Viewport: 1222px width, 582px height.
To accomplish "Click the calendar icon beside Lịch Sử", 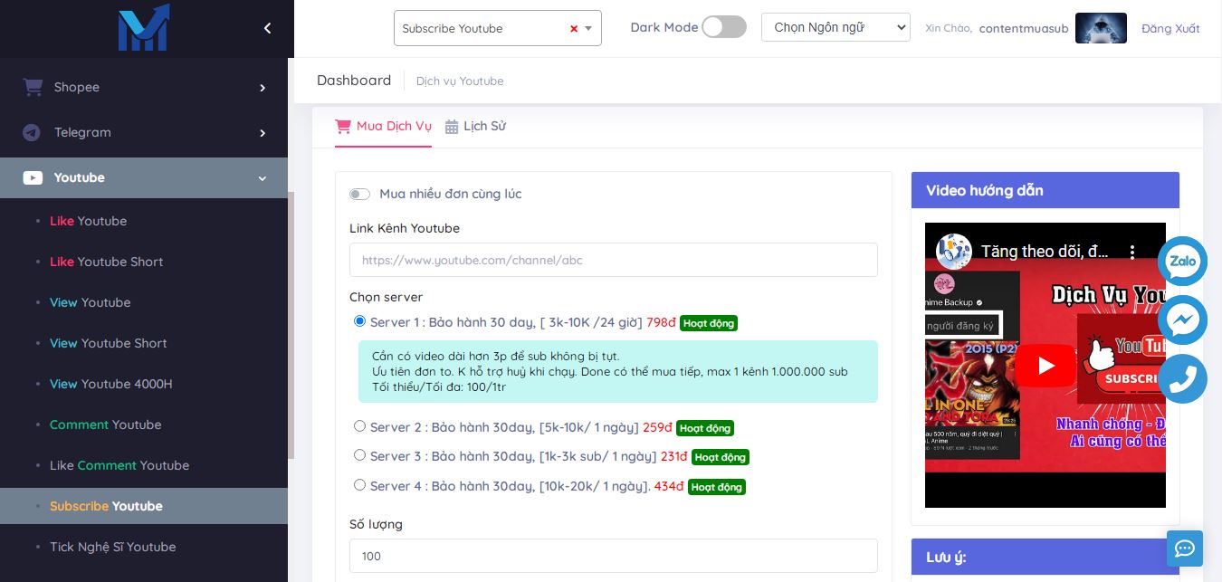I will [452, 127].
